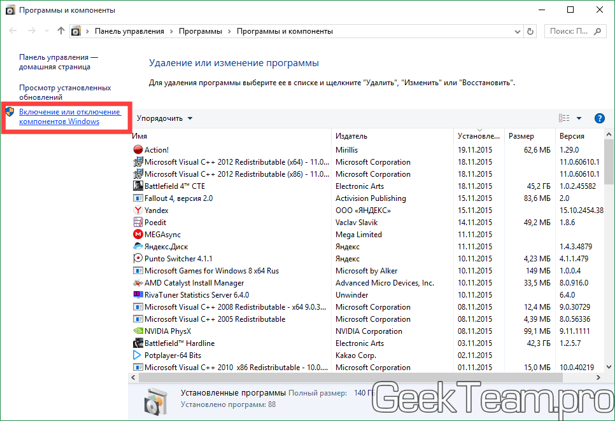Sort list by Размер column header
The height and width of the screenshot is (421, 615).
(521, 136)
